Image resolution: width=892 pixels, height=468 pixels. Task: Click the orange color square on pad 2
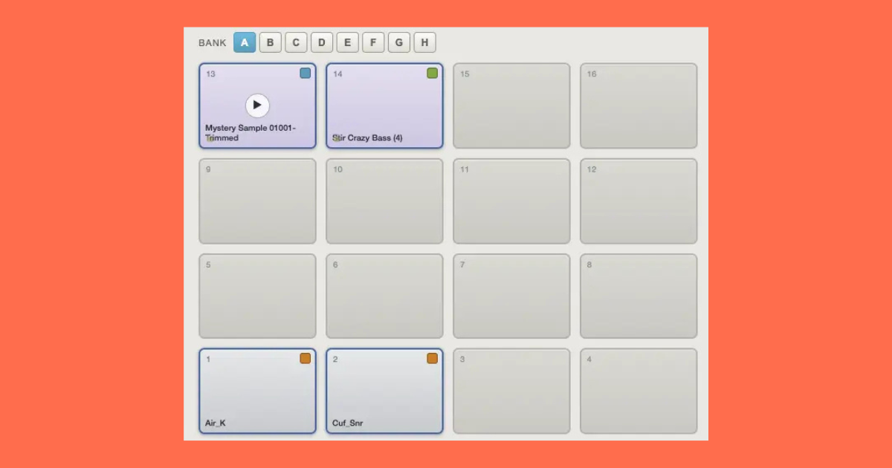point(433,358)
